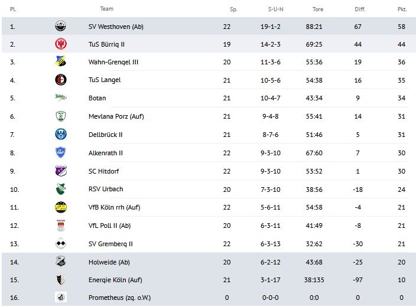The height and width of the screenshot is (307, 416).
Task: Click the Wahn-Grengel III team crest
Action: click(x=60, y=62)
